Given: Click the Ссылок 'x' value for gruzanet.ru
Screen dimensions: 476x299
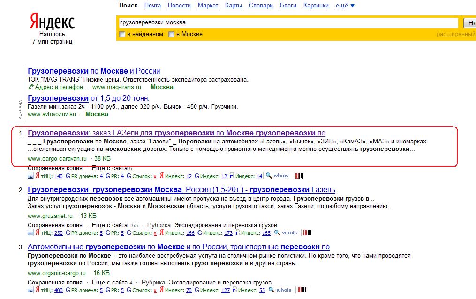Looking at the screenshot, I should (155, 233).
